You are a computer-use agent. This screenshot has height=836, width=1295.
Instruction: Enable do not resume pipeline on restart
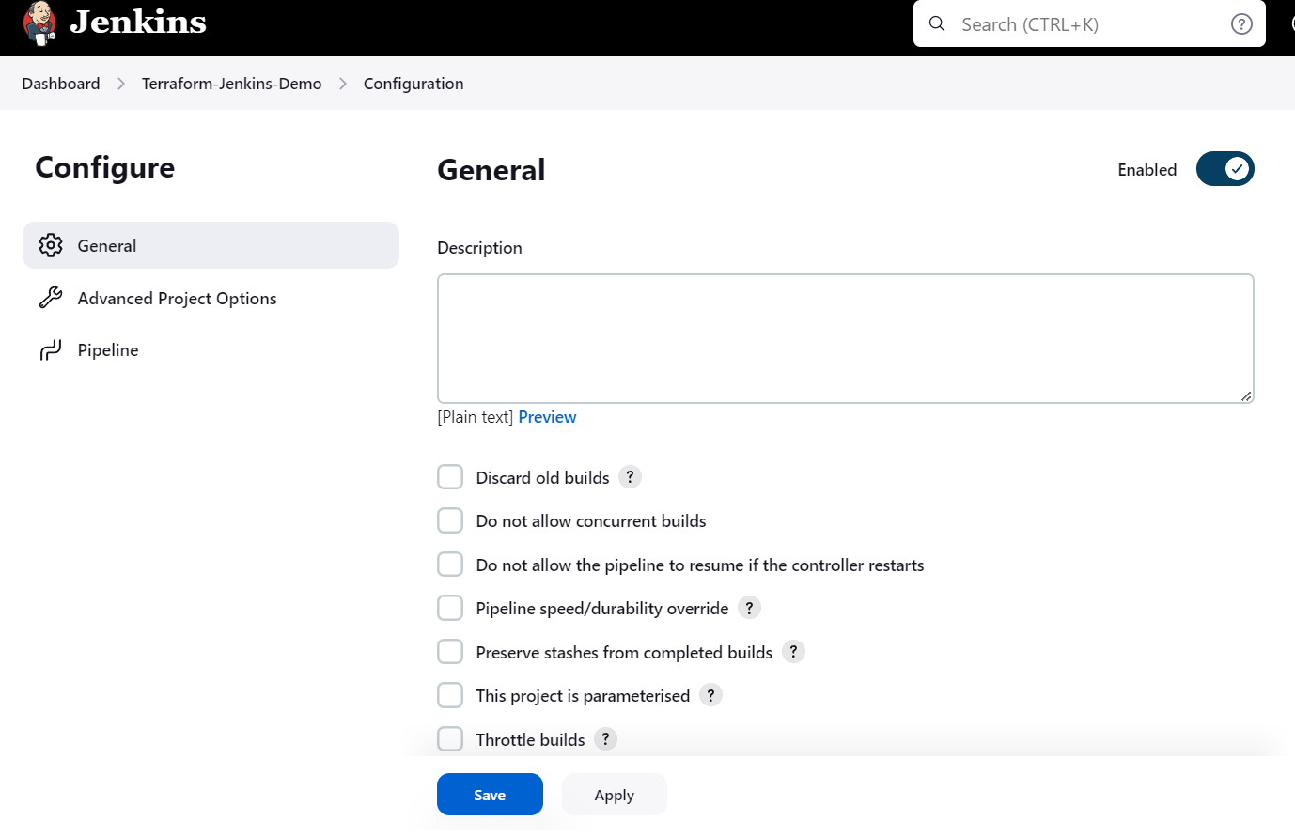[x=450, y=565]
